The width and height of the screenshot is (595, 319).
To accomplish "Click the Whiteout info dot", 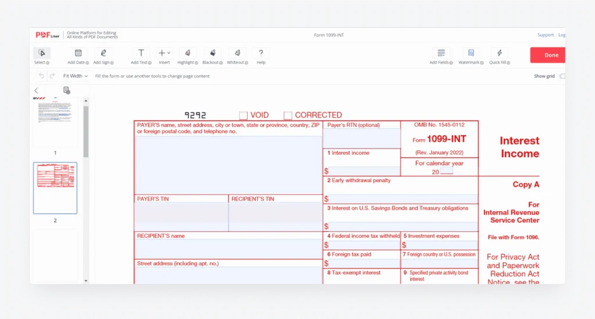I will [246, 63].
